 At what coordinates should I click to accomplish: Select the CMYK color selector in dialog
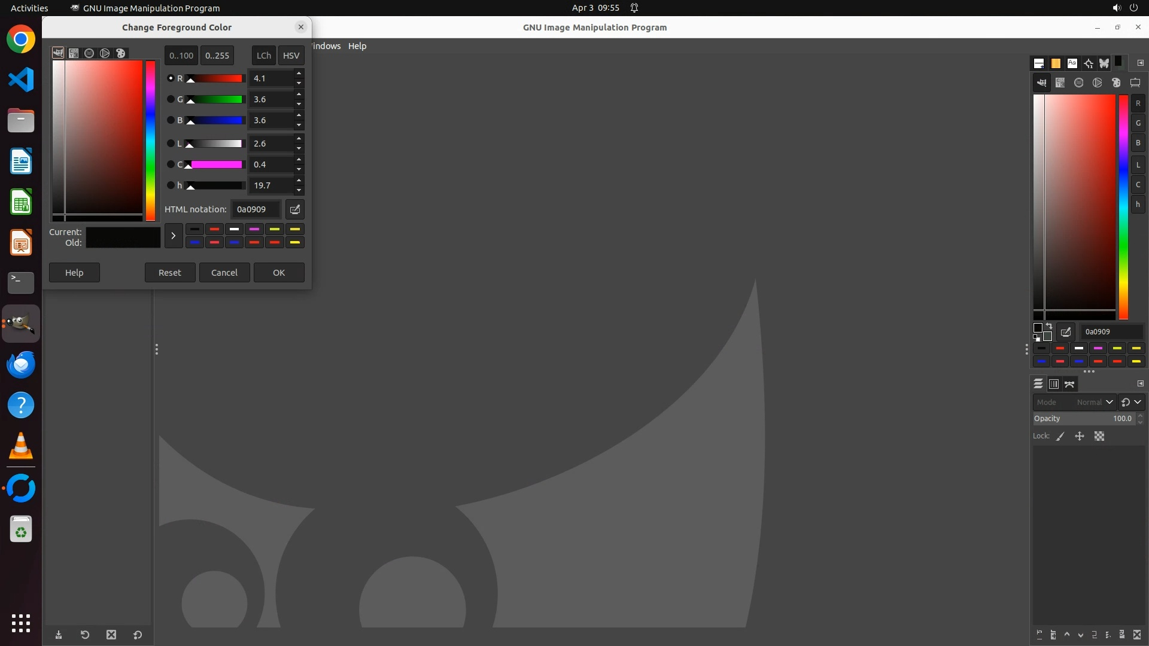coord(74,53)
